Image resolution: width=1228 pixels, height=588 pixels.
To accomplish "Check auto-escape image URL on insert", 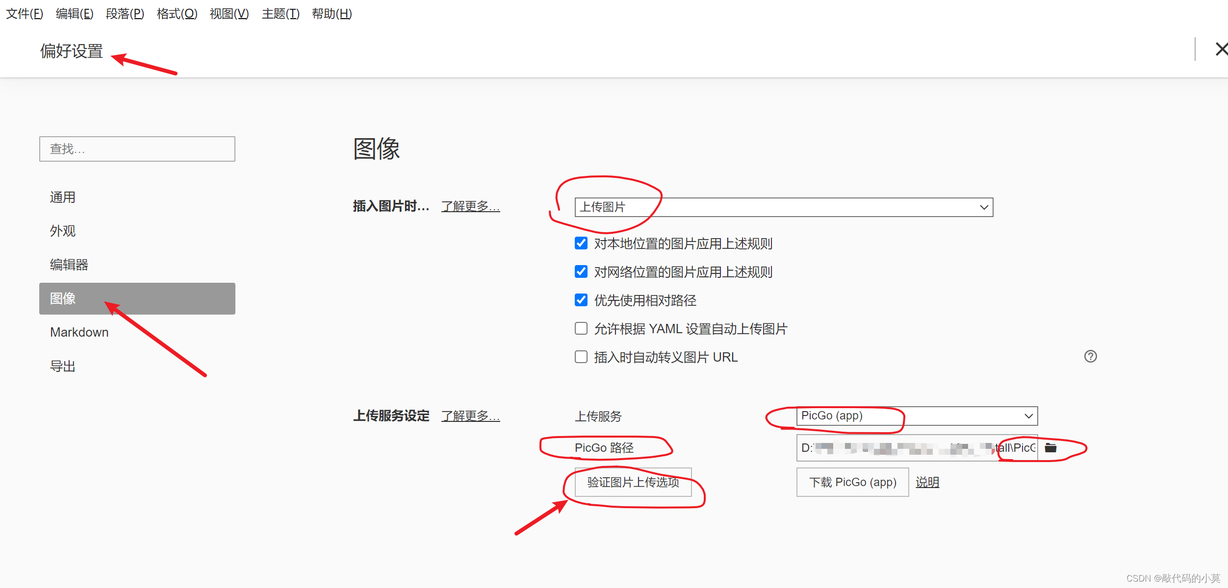I will [581, 357].
